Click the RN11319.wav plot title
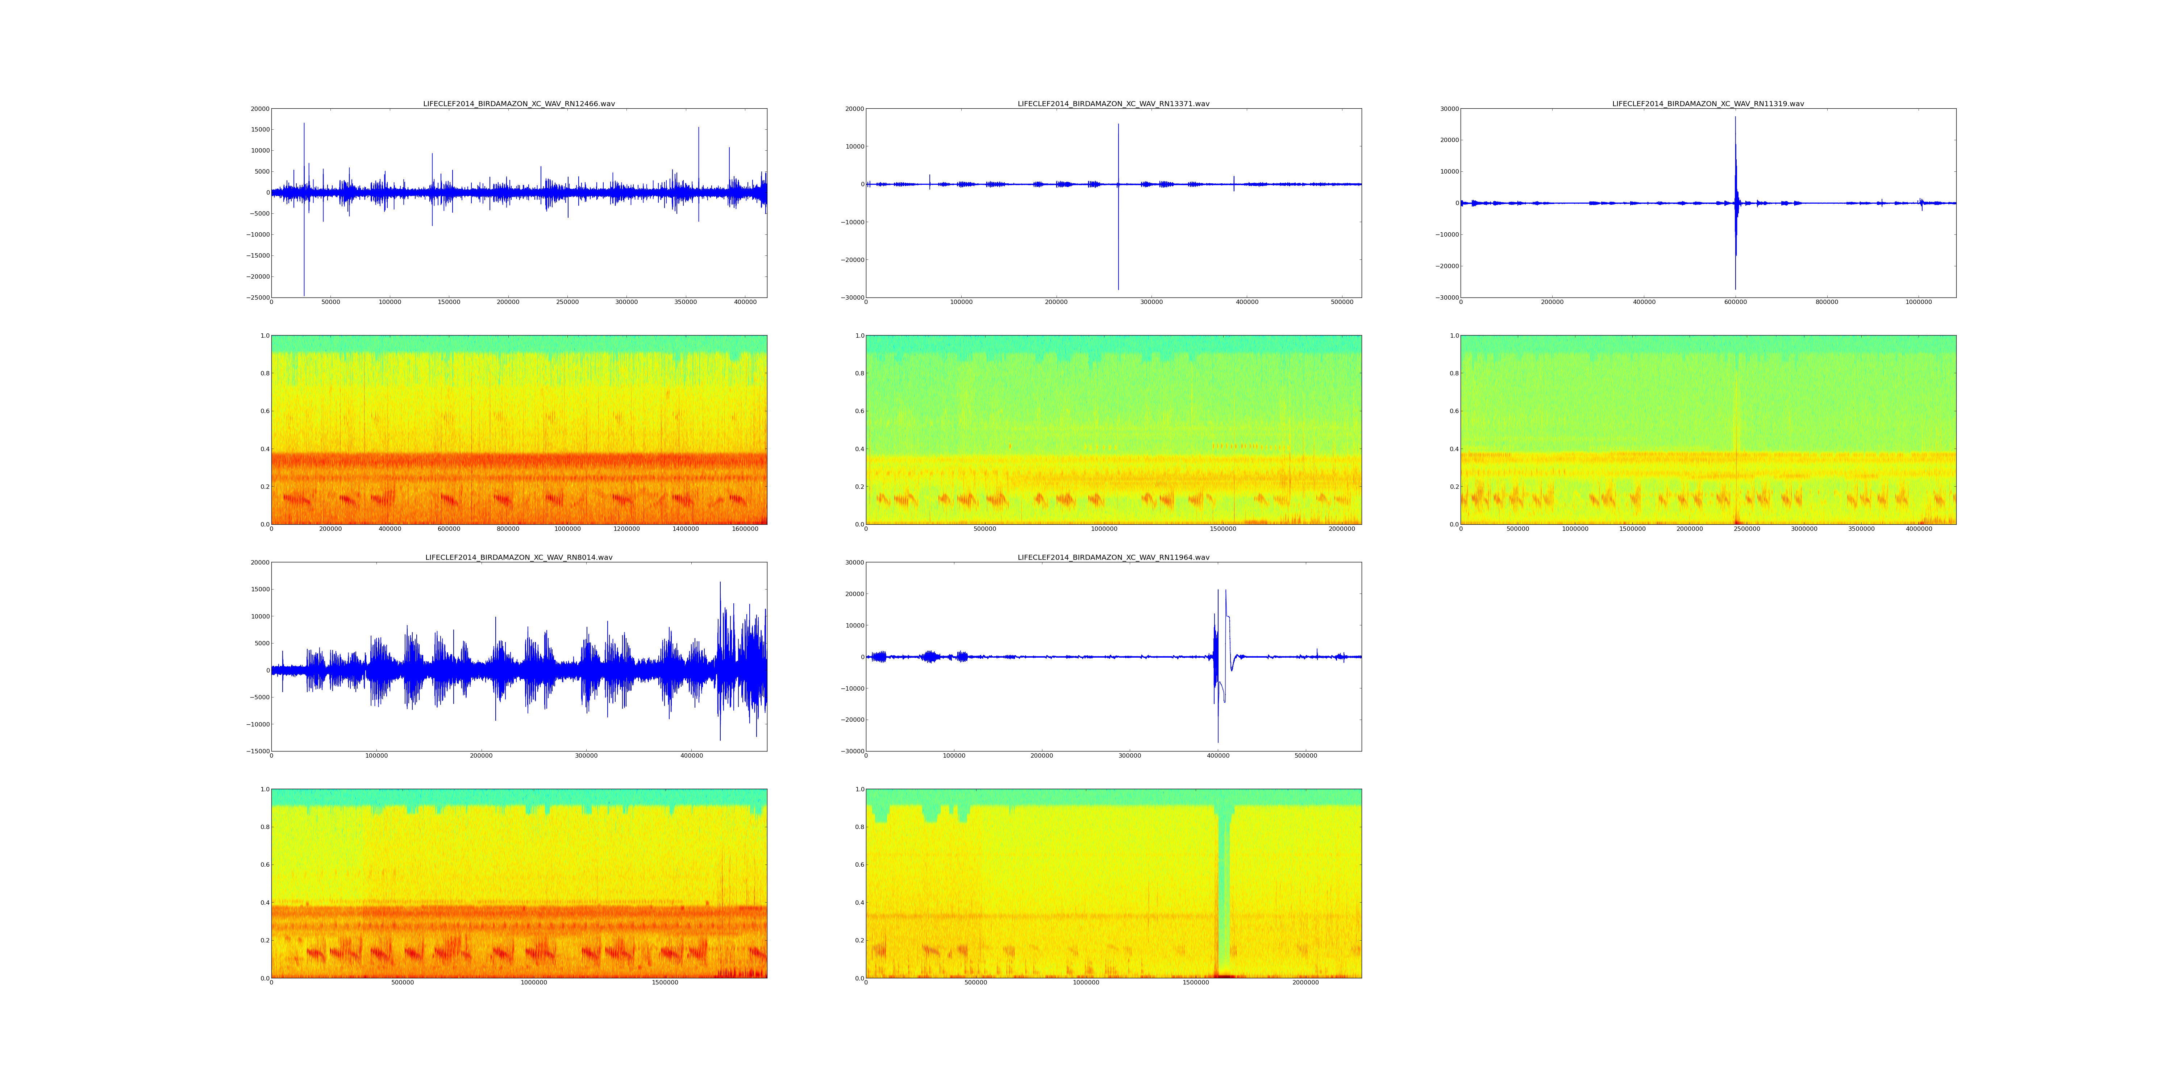Image resolution: width=2174 pixels, height=1087 pixels. 1707,104
